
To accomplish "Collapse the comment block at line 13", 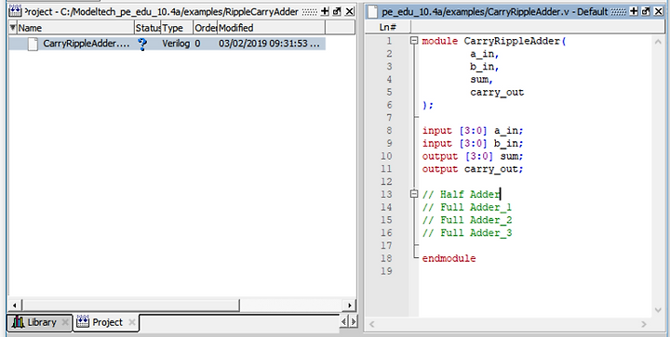I will [413, 194].
